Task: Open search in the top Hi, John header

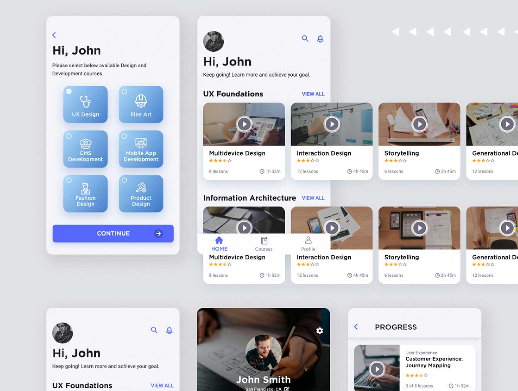Action: click(x=305, y=38)
